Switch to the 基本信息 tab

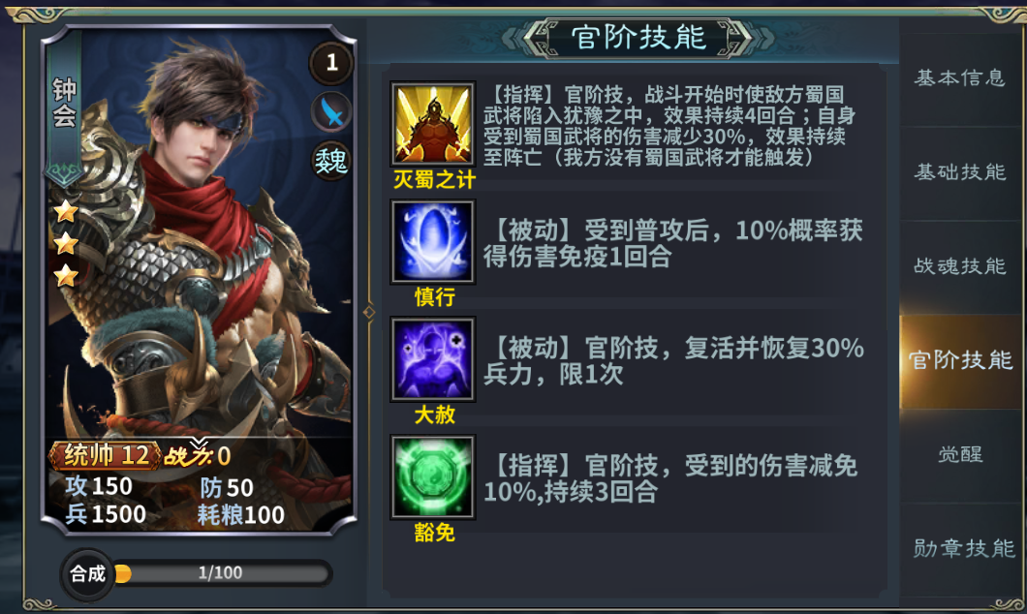[959, 77]
